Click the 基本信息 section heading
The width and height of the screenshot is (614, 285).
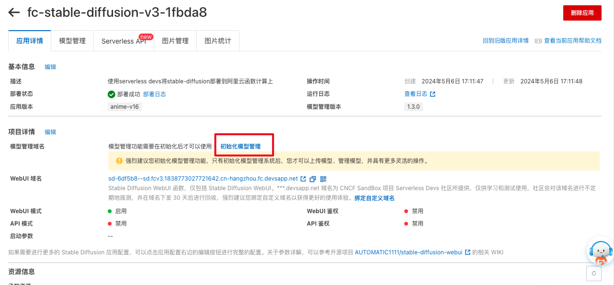[x=22, y=67]
